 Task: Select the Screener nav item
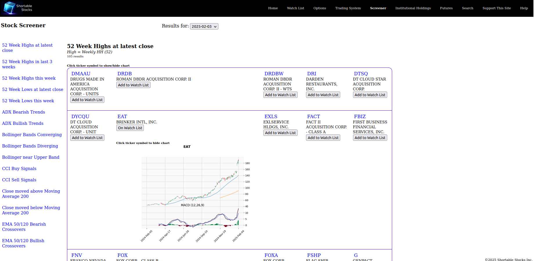coord(378,8)
